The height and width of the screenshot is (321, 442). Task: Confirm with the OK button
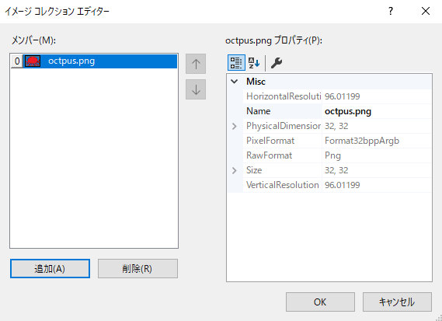pyautogui.click(x=320, y=302)
